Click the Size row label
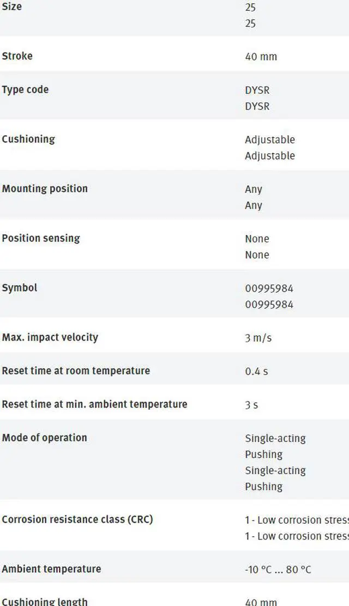 (x=12, y=7)
